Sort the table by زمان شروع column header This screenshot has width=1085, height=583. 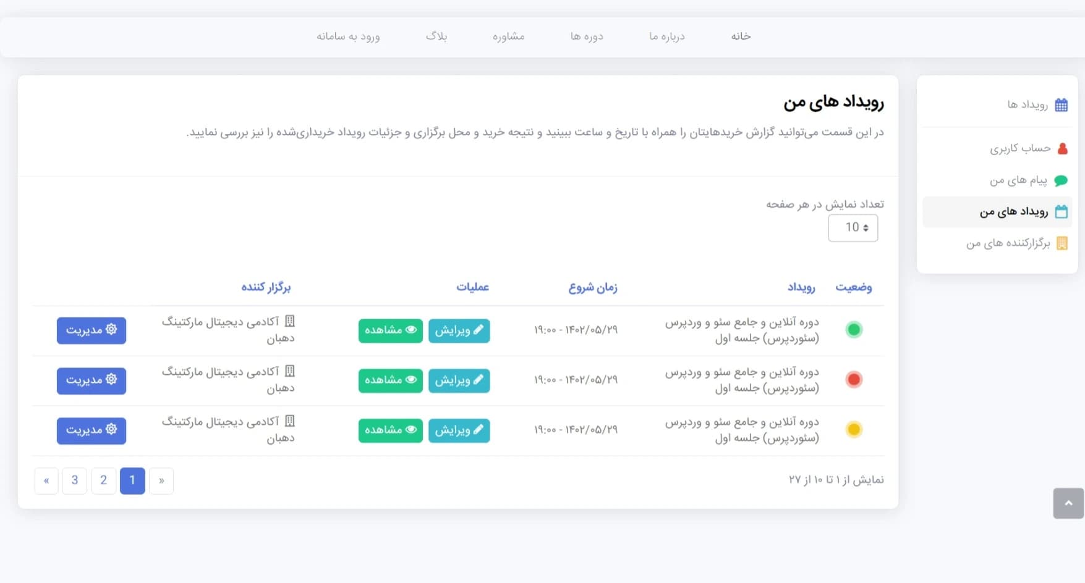click(592, 287)
